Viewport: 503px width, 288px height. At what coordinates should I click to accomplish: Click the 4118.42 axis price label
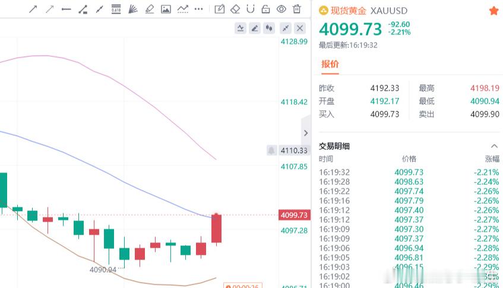coord(294,102)
